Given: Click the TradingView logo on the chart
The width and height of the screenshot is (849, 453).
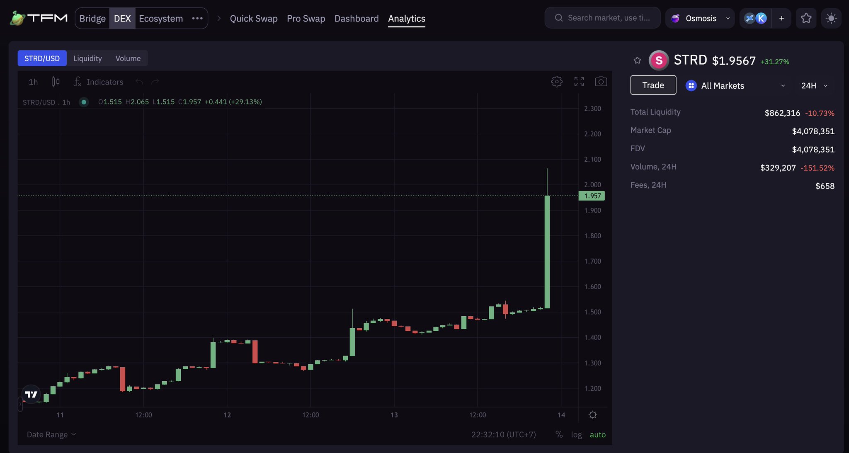Looking at the screenshot, I should 31,394.
